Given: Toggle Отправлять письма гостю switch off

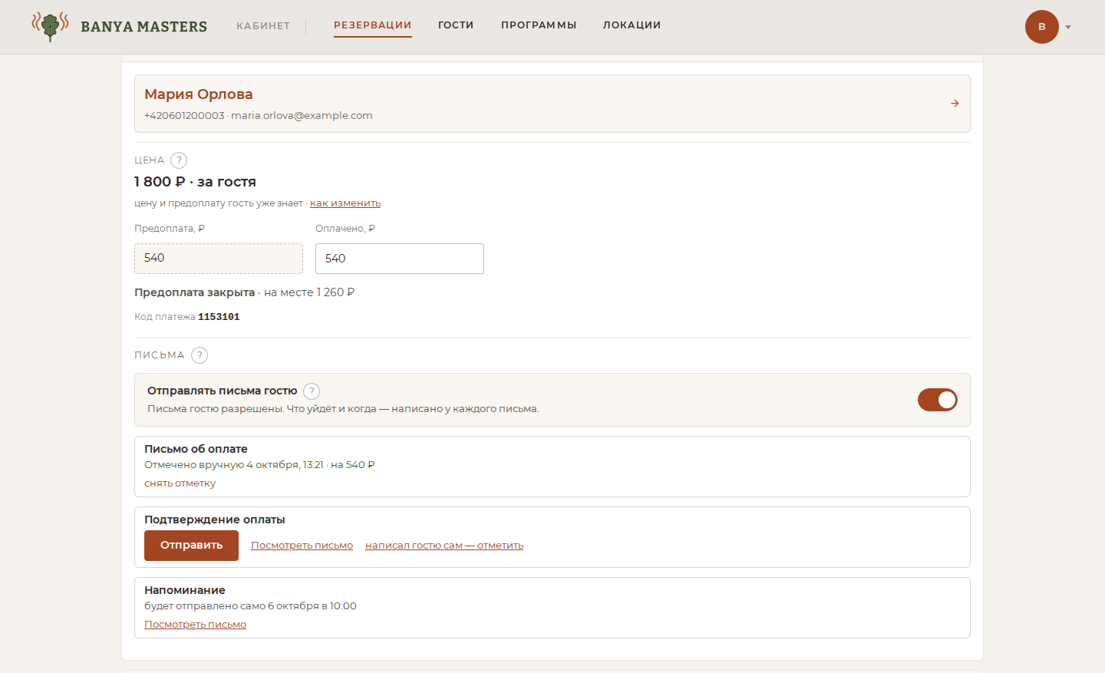Looking at the screenshot, I should tap(938, 400).
